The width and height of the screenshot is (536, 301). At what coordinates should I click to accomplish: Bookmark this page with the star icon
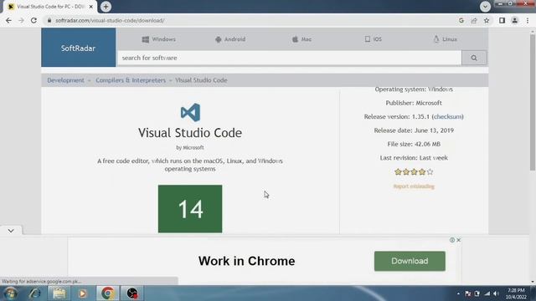(x=487, y=20)
